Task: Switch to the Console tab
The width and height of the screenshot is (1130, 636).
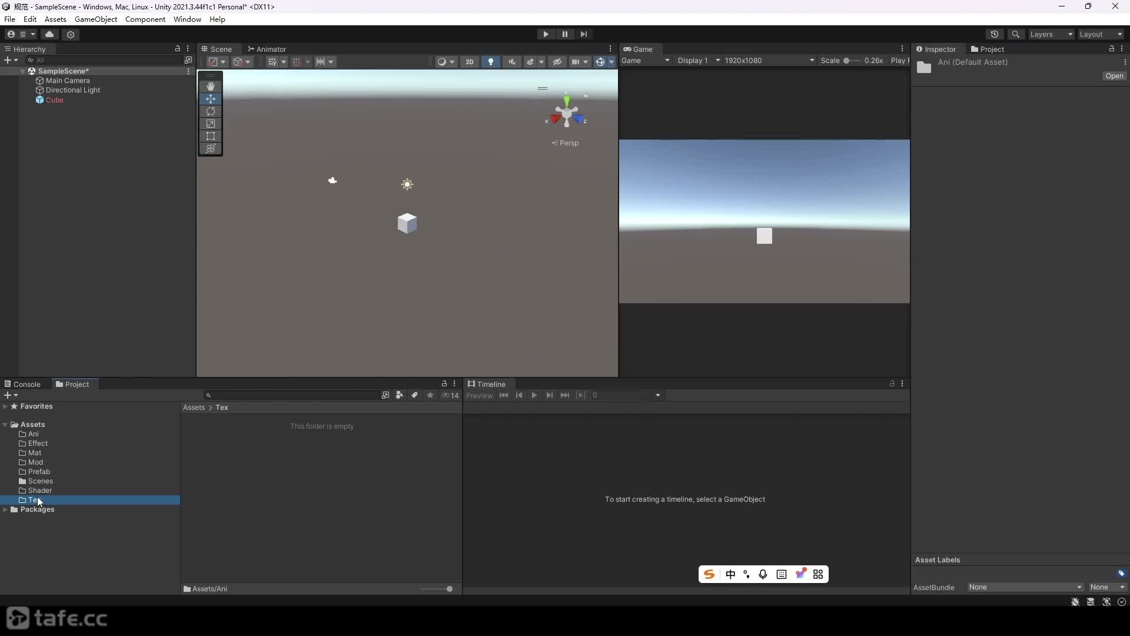Action: pyautogui.click(x=22, y=384)
